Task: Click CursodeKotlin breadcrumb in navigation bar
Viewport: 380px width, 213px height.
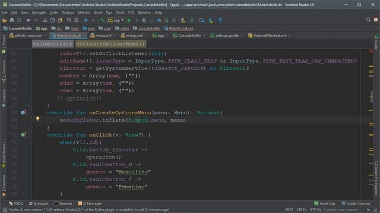Action: (x=17, y=28)
